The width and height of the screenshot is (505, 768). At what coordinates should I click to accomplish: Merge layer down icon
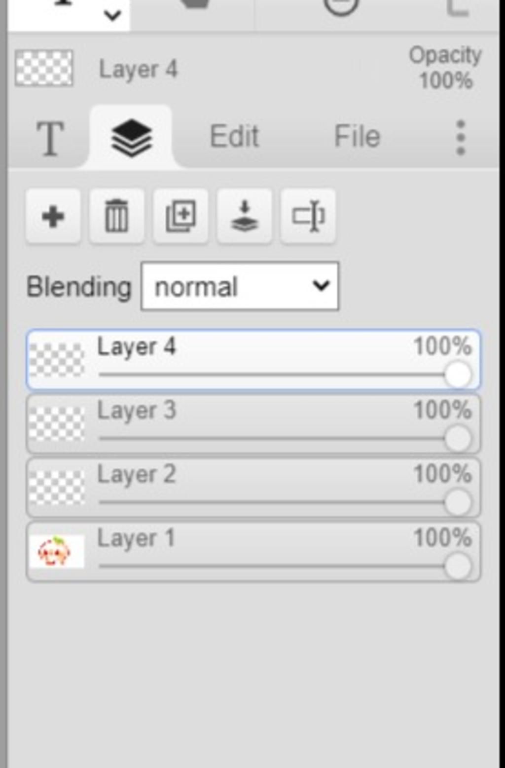click(244, 216)
